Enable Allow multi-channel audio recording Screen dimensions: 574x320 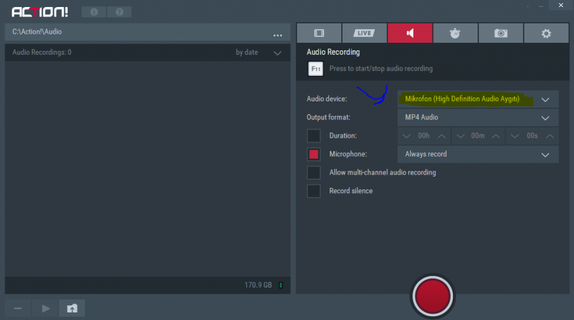(x=314, y=173)
